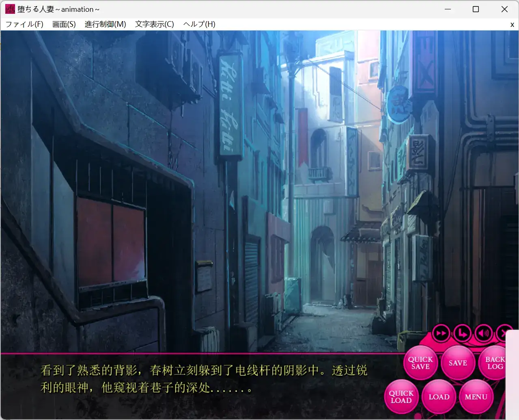Toggle the voice speaker icon
The image size is (519, 420).
coord(483,333)
